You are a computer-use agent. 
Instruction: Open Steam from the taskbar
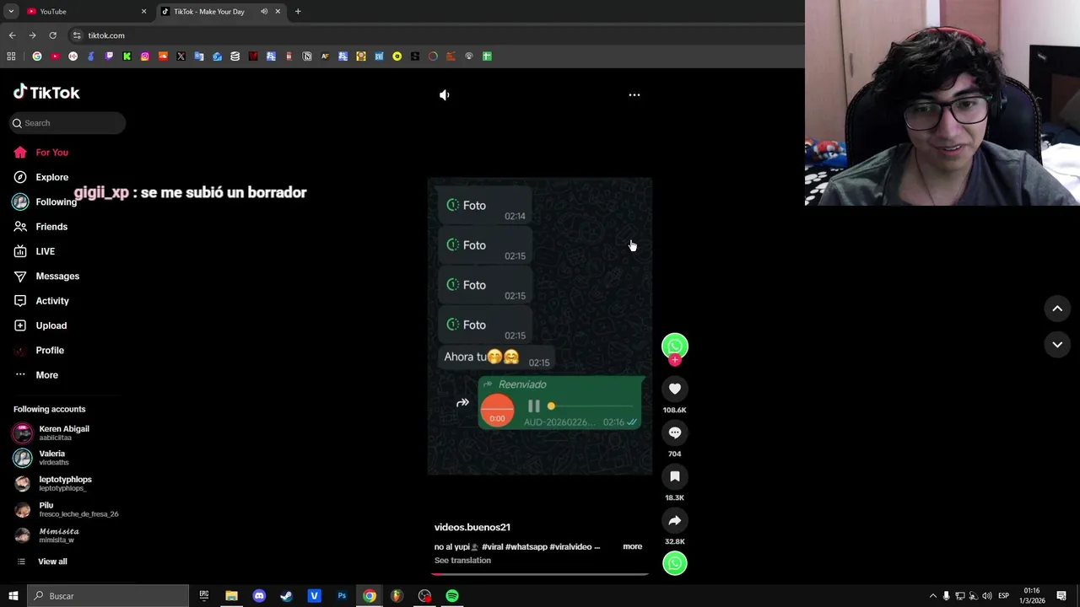point(286,596)
